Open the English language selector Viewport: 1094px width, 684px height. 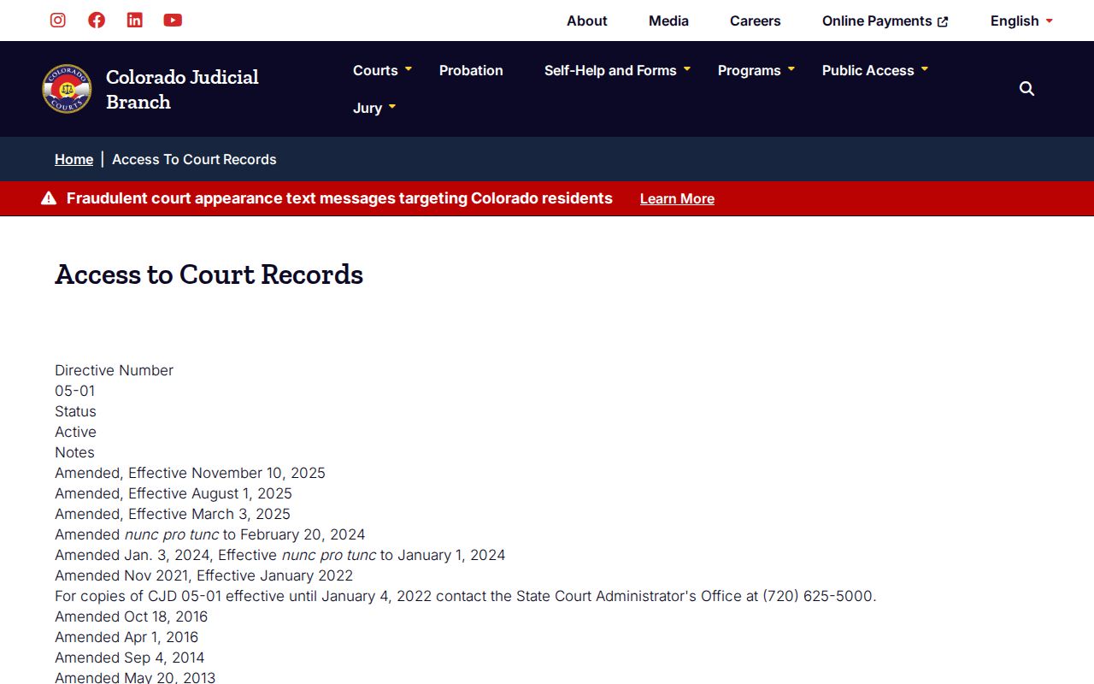[1021, 21]
